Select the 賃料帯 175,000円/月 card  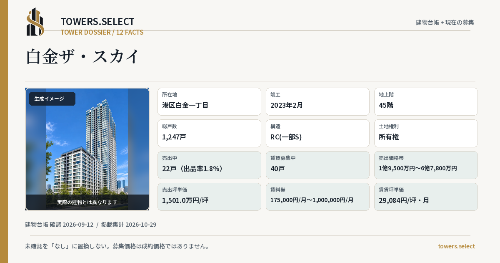(317, 197)
